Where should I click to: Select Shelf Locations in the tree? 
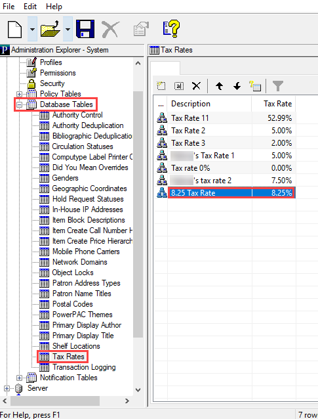[76, 346]
